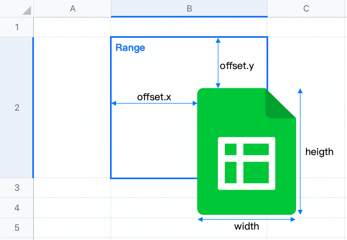Select column A header
The image size is (347, 240).
point(72,8)
